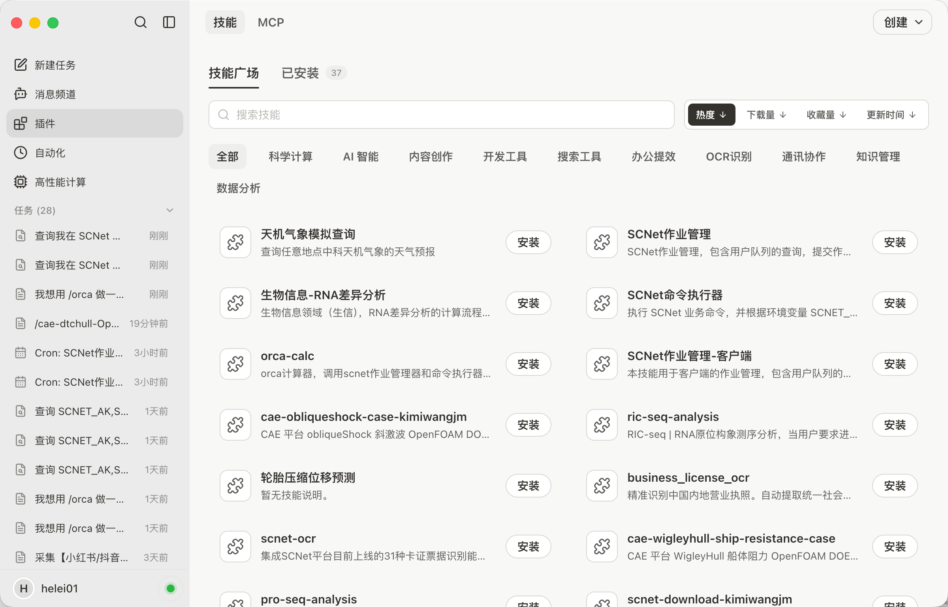Click the puzzle icon for 生物信息-RNA差异分析
Viewport: 948px width, 607px height.
pos(235,303)
